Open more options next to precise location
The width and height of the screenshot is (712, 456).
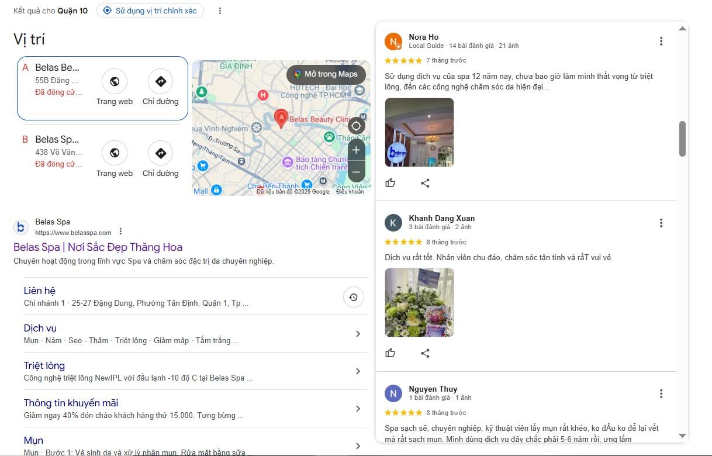(x=220, y=11)
